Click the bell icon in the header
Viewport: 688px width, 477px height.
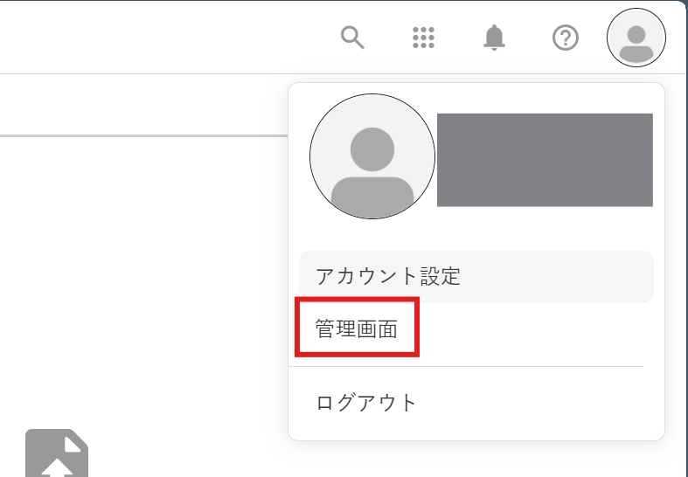(x=494, y=38)
